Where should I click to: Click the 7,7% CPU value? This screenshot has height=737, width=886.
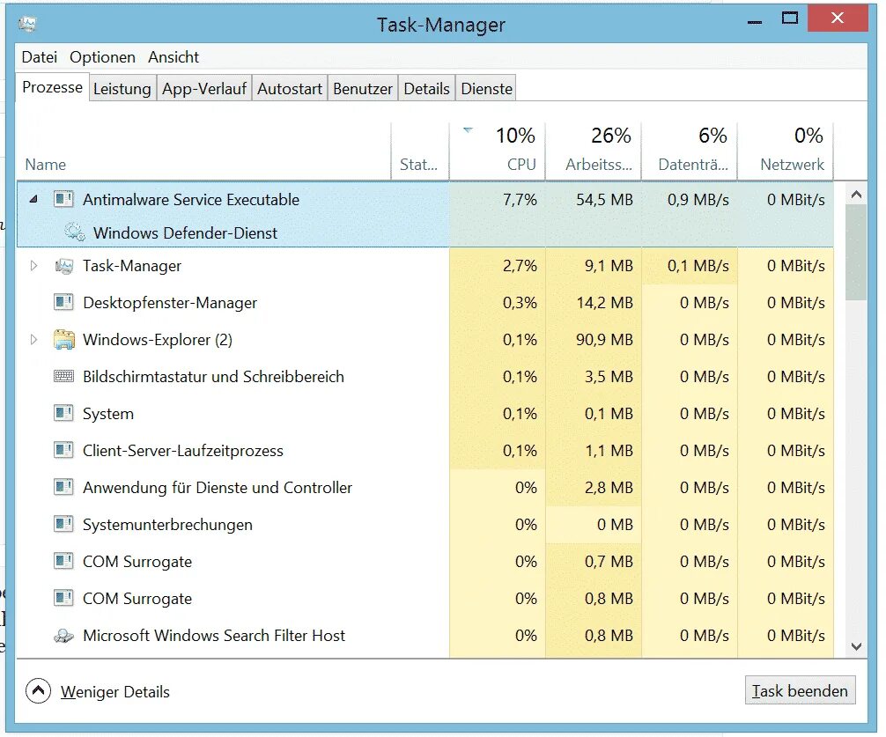[x=520, y=199]
